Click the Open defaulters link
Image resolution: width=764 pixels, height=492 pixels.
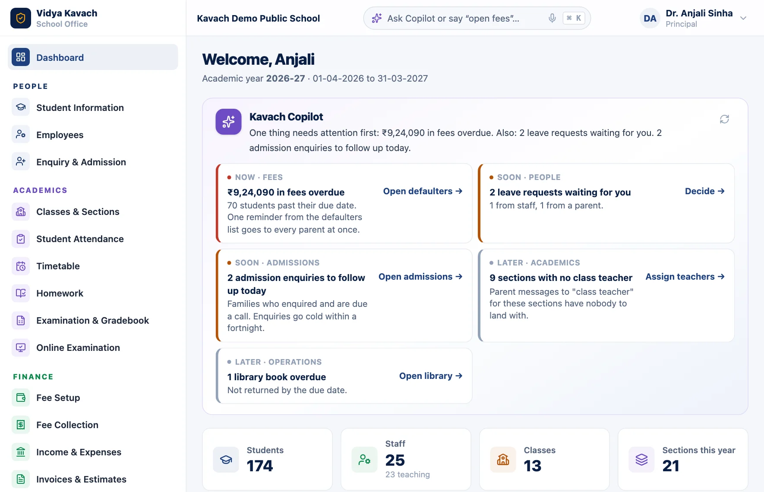tap(423, 191)
